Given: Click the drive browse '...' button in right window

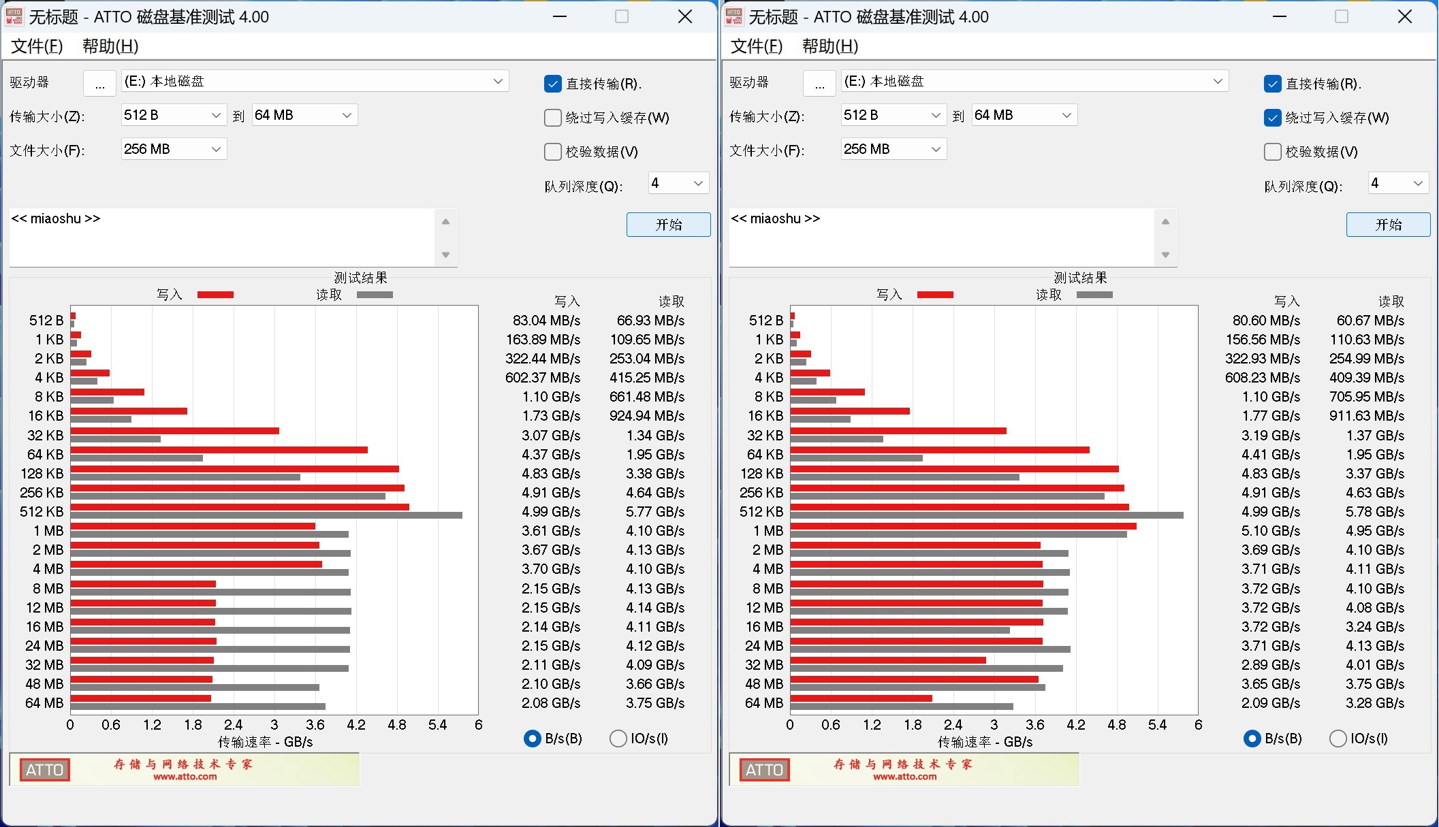Looking at the screenshot, I should (819, 83).
